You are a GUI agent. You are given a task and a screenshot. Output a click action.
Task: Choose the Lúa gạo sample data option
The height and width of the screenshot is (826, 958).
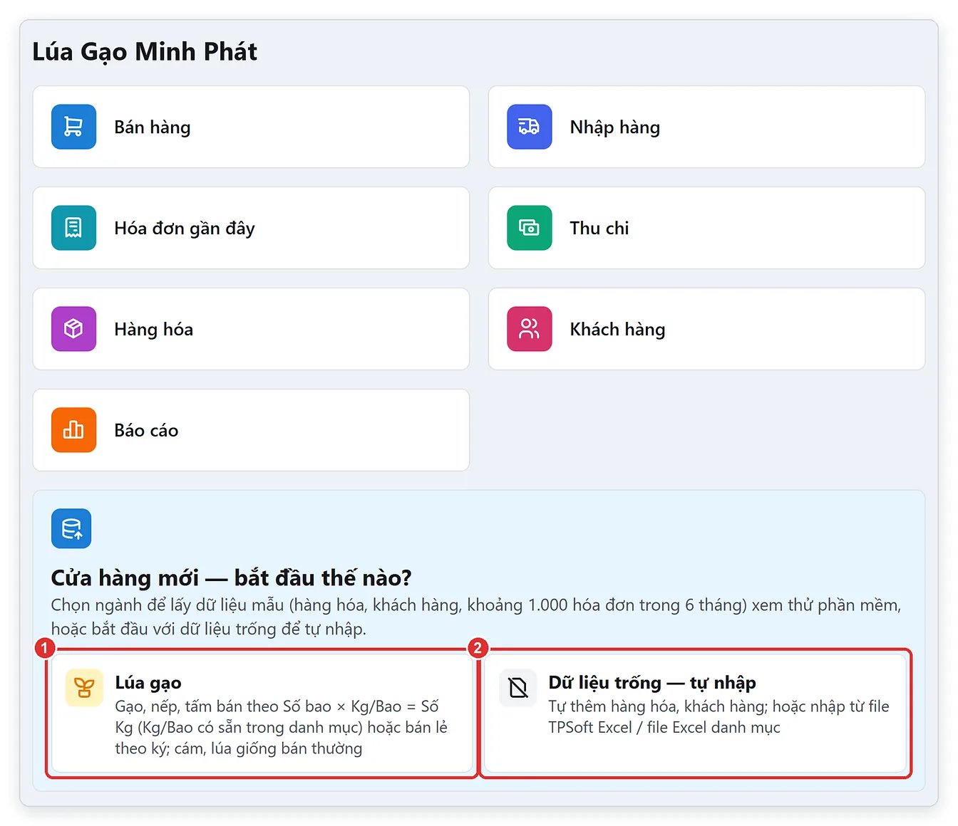pyautogui.click(x=262, y=713)
